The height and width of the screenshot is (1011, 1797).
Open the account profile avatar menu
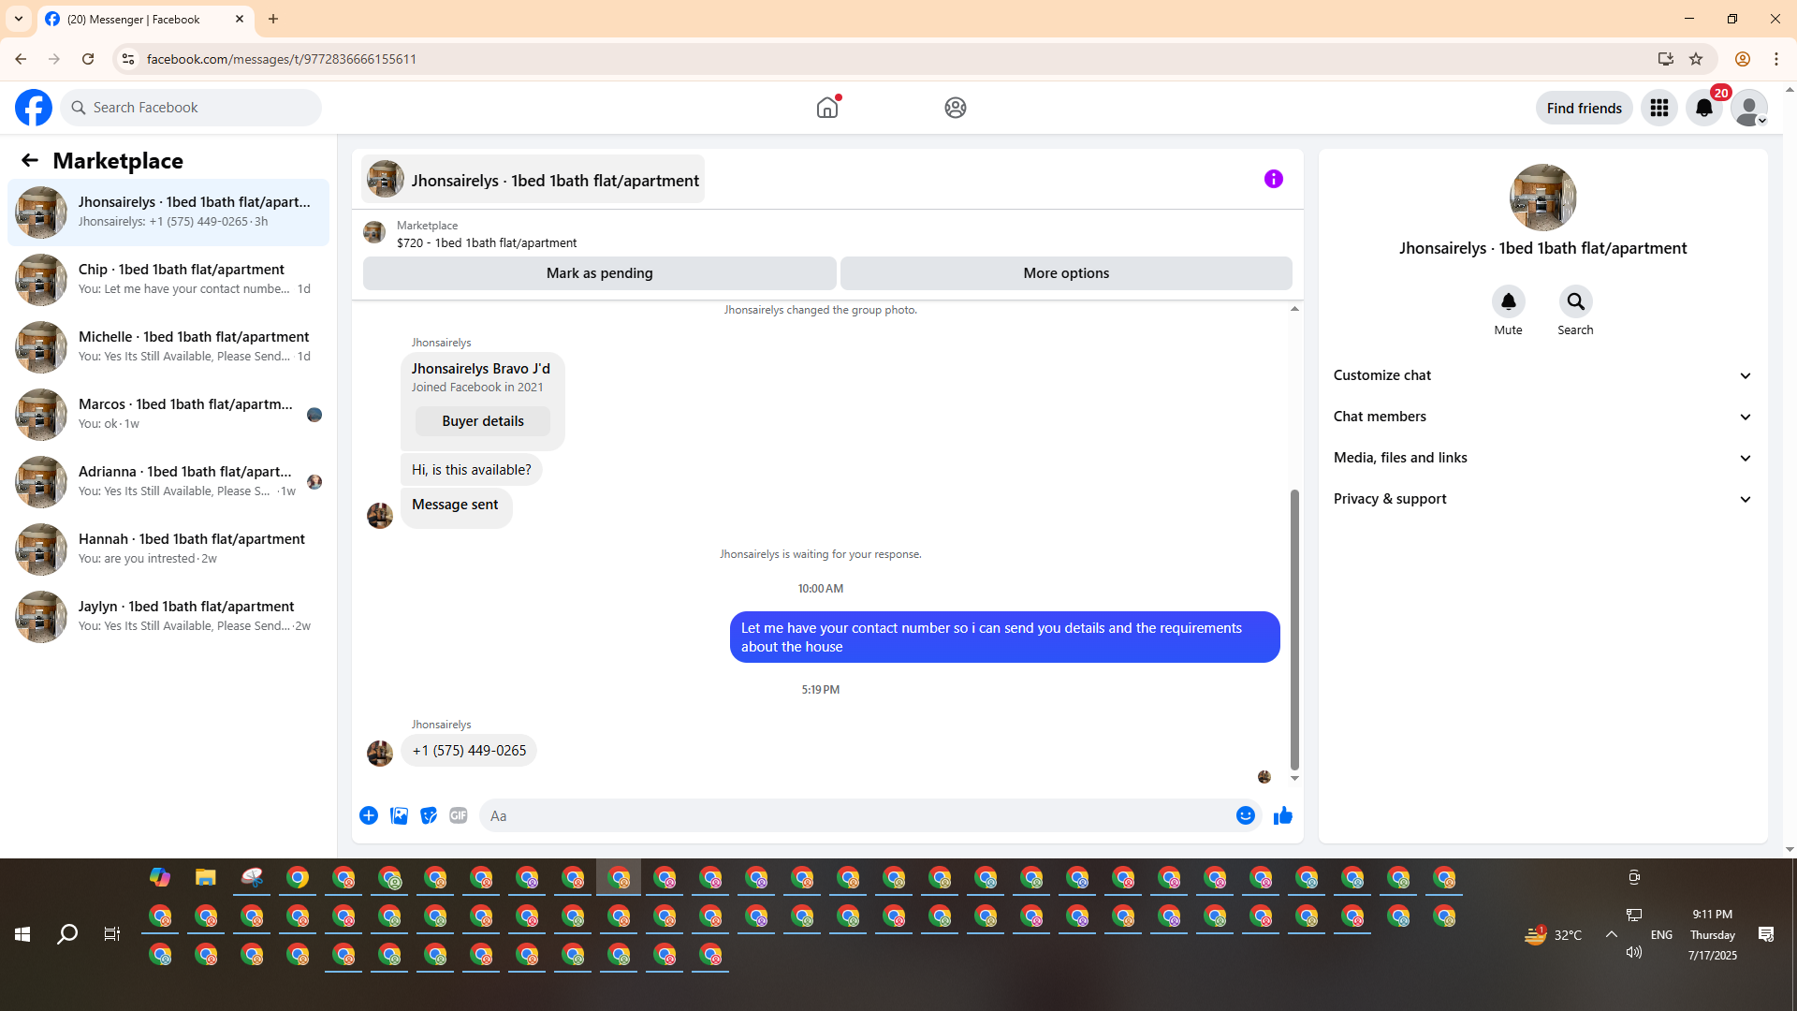click(x=1749, y=108)
